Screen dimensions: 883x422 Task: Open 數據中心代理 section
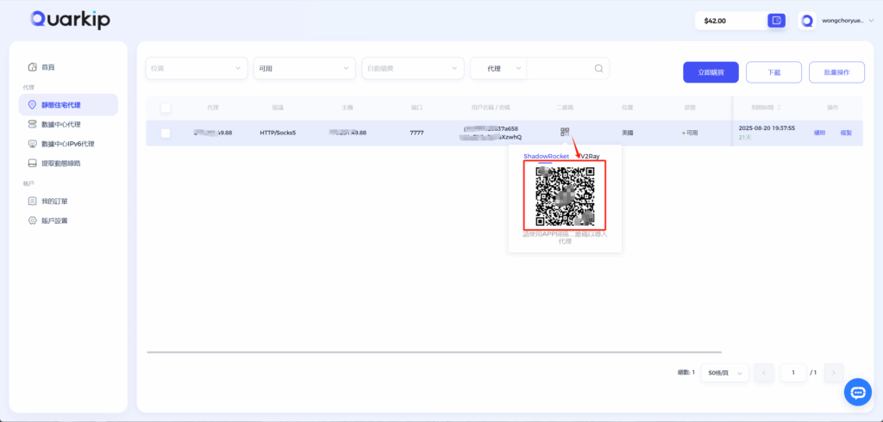pyautogui.click(x=61, y=124)
